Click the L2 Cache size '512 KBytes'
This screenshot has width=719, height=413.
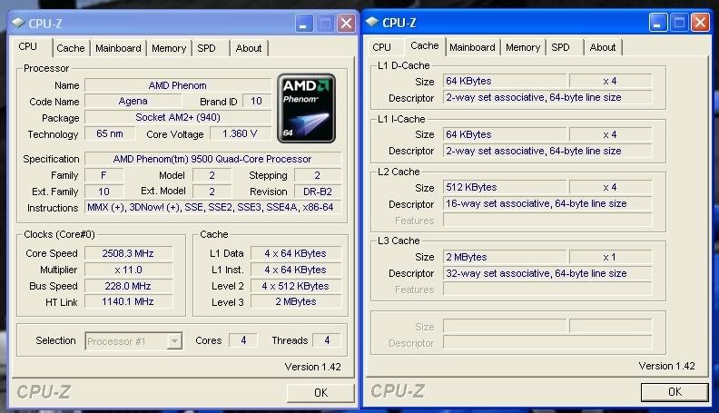pyautogui.click(x=505, y=187)
